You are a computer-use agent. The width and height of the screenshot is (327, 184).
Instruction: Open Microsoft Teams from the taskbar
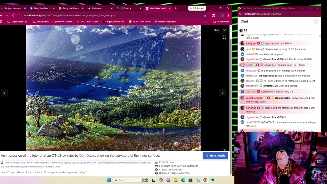(x=168, y=180)
